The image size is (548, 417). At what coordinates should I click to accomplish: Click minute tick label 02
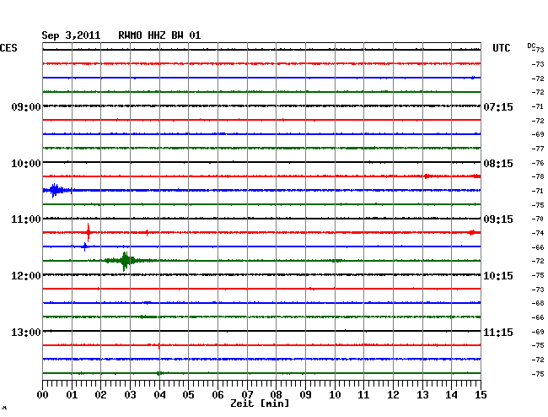100,395
